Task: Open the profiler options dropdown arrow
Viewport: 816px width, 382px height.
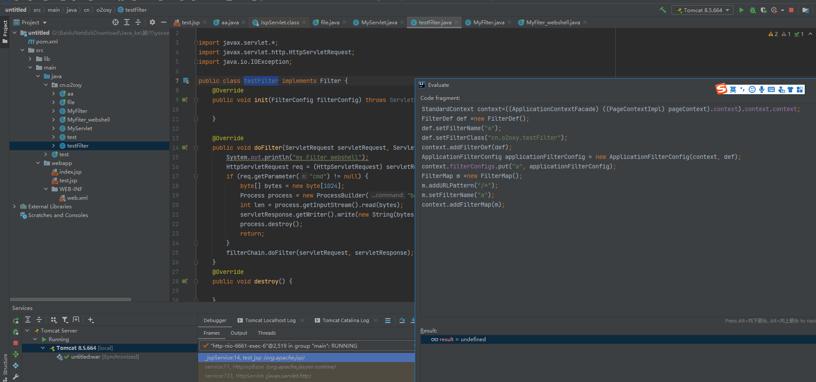Action: pyautogui.click(x=783, y=10)
